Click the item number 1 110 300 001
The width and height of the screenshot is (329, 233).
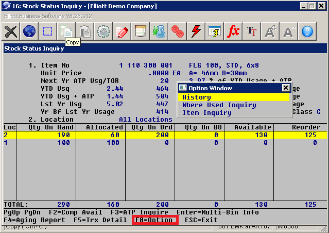[x=146, y=65]
